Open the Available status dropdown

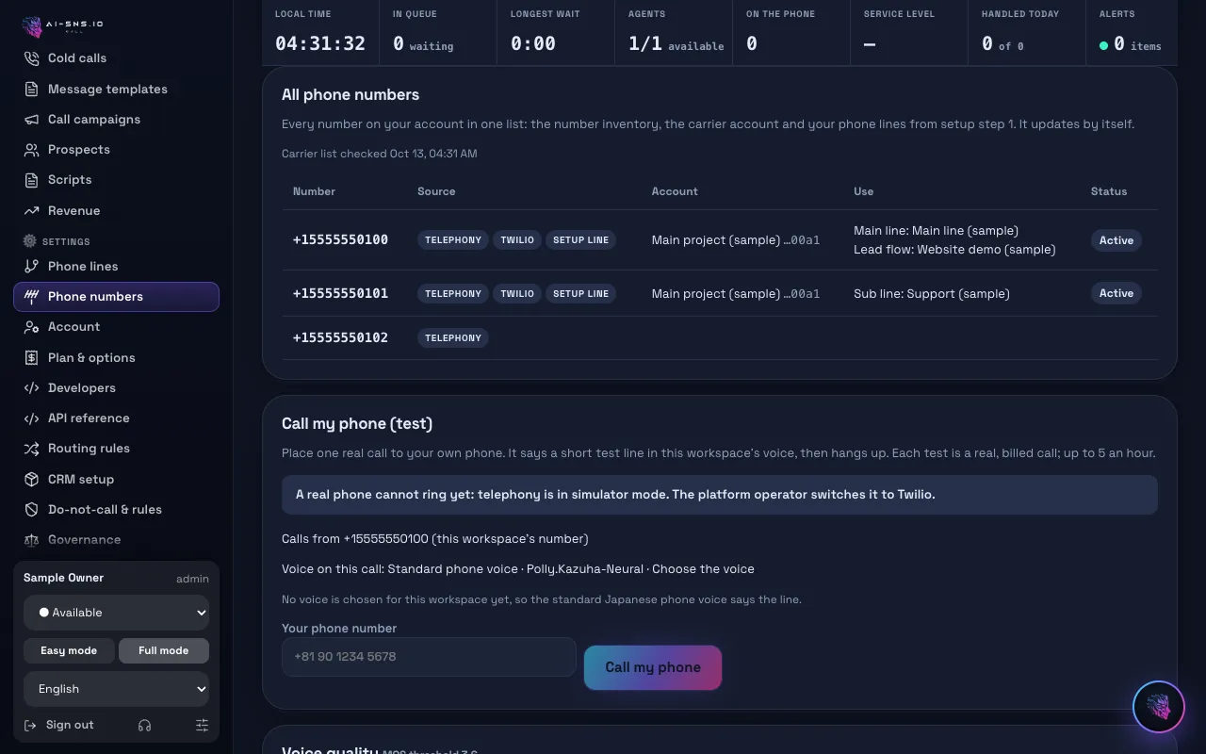point(116,613)
